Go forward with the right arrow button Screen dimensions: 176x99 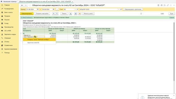[x=26, y=5]
